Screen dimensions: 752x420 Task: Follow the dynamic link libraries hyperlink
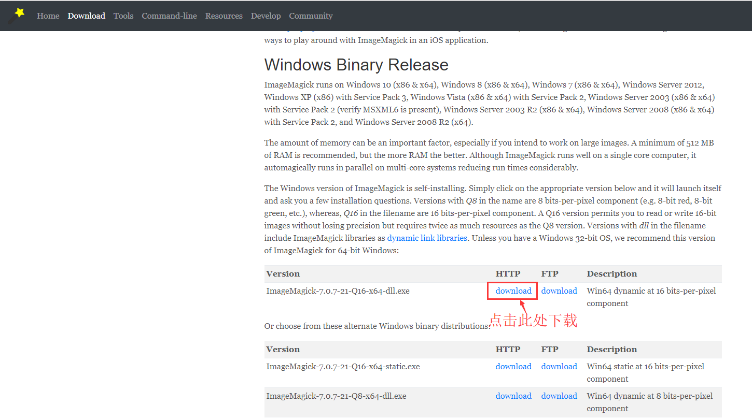pyautogui.click(x=427, y=238)
